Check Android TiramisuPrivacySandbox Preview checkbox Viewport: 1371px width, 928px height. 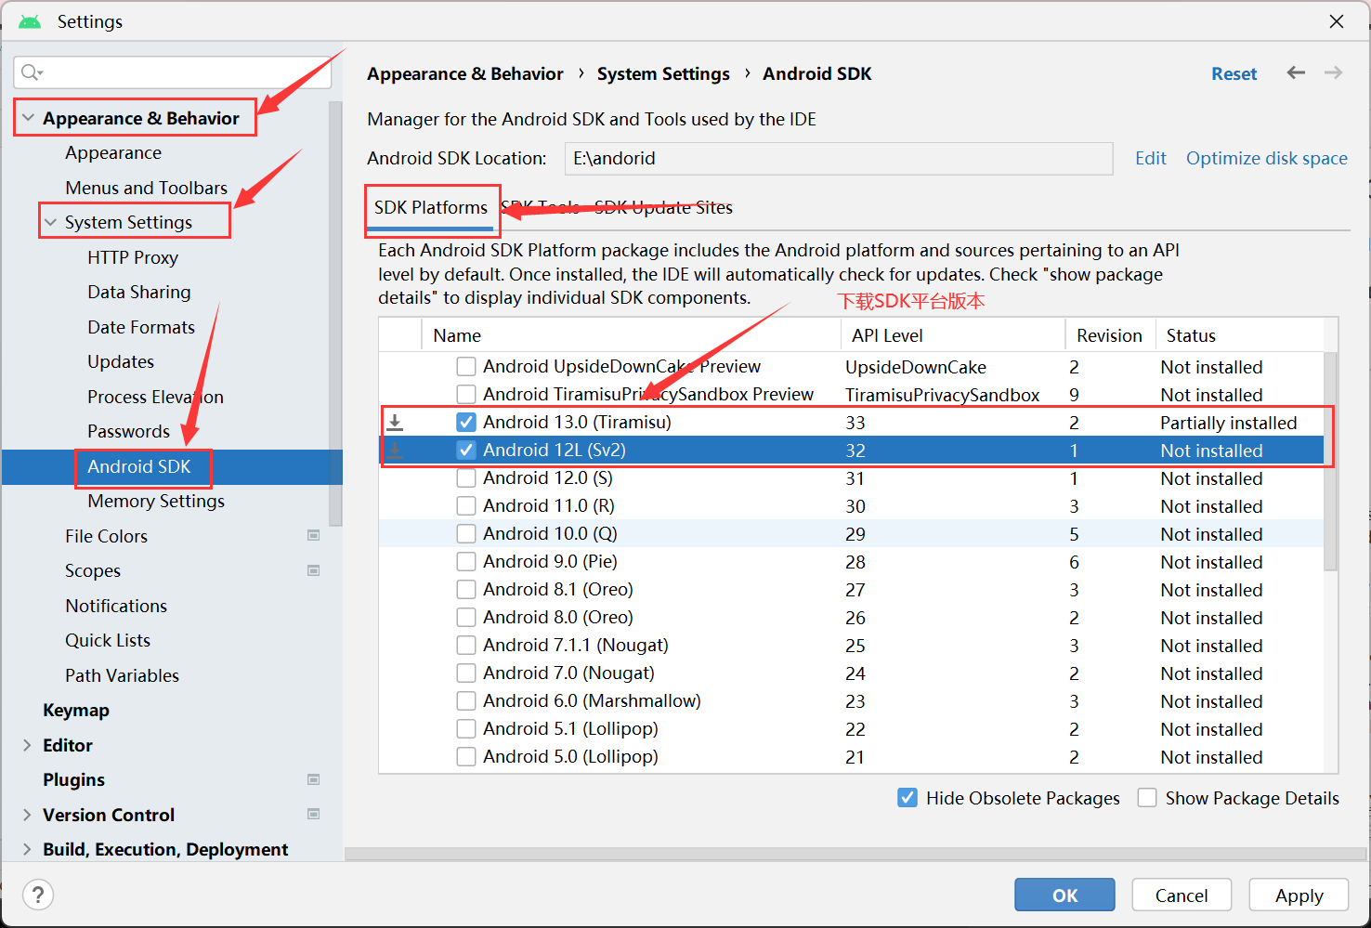pos(466,395)
